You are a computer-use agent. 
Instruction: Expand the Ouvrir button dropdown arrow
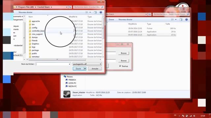pyautogui.click(x=85, y=69)
